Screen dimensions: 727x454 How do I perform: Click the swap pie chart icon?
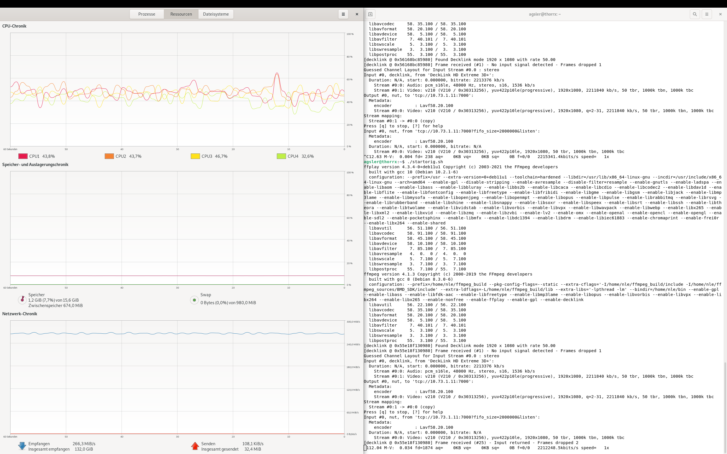coord(194,300)
